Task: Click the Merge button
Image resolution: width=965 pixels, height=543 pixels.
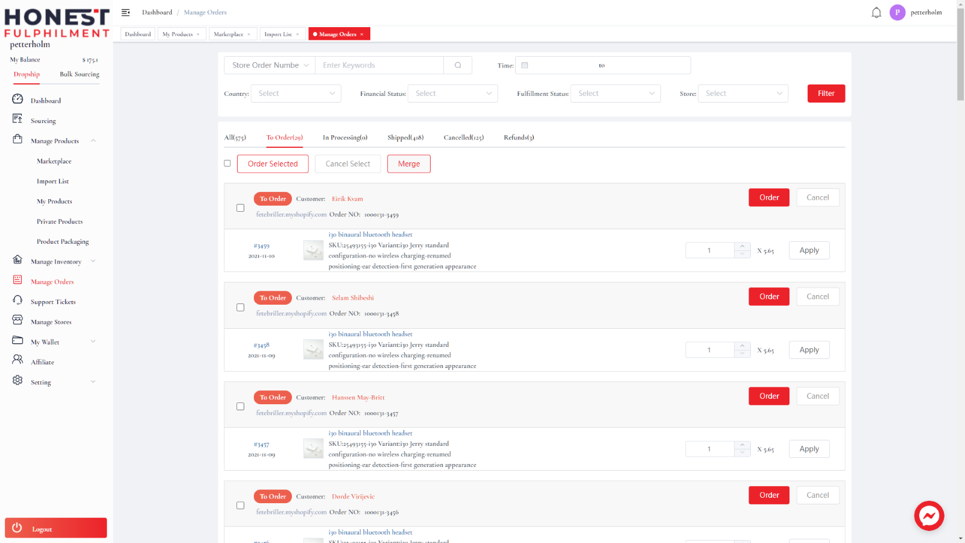Action: coord(409,164)
